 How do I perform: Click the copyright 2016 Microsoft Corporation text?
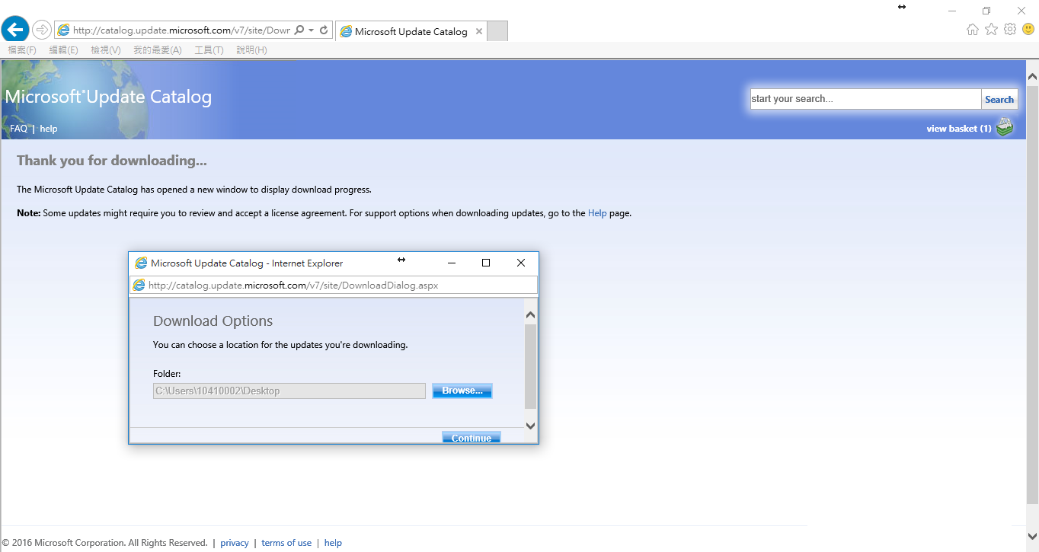click(x=104, y=543)
